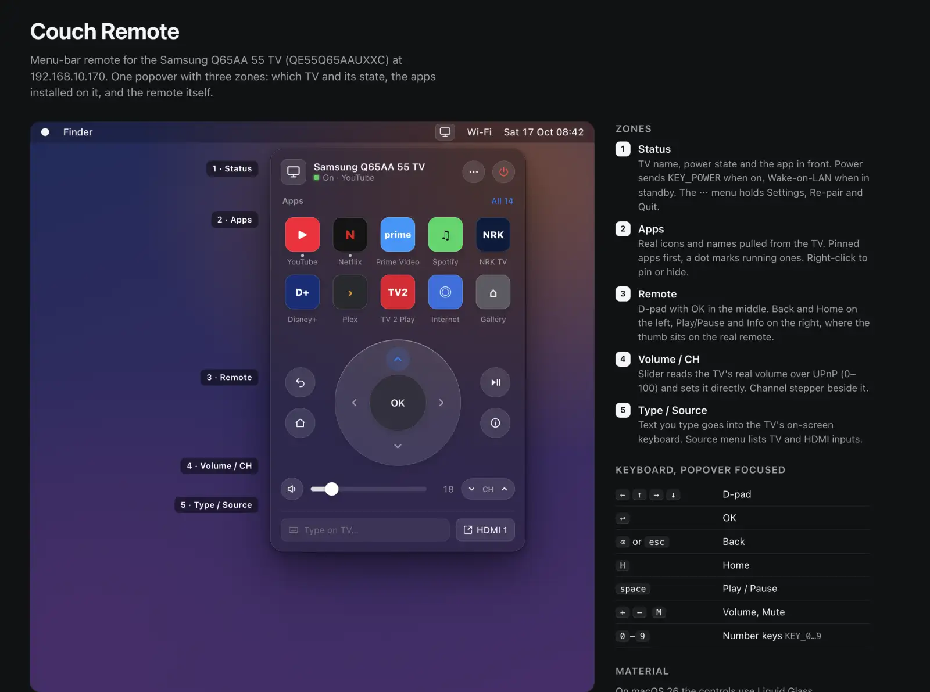Mute the TV with the speaker icon

tap(292, 489)
